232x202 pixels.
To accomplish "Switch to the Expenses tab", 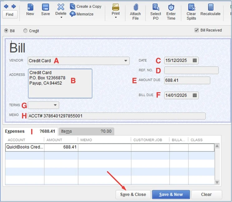I will pos(30,131).
